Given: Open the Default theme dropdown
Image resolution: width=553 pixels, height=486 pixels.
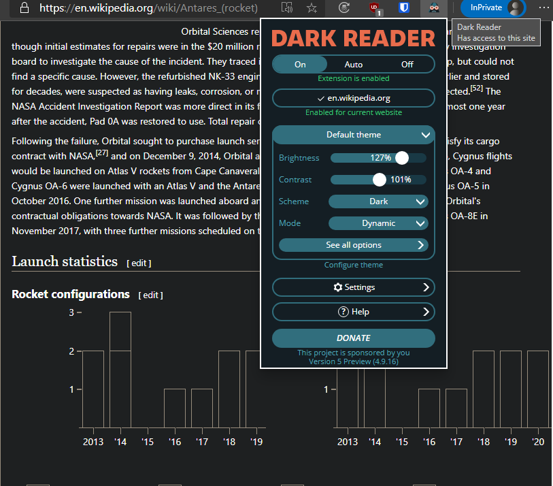Looking at the screenshot, I should [353, 135].
